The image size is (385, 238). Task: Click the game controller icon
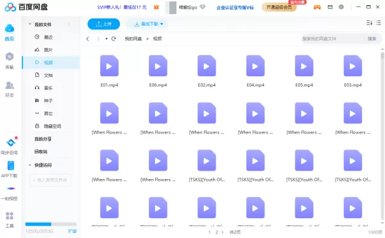point(317,7)
